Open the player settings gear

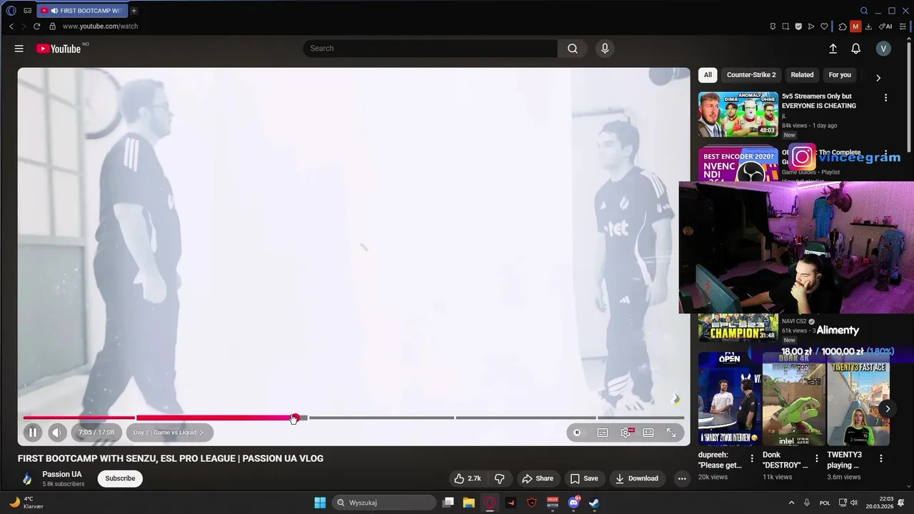point(626,433)
